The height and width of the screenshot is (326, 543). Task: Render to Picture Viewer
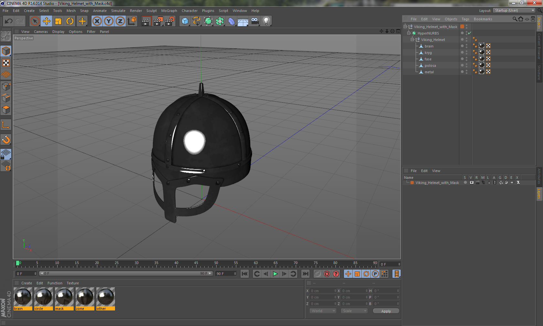coord(158,21)
